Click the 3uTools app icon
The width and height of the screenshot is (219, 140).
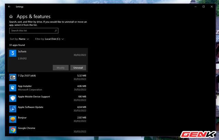pos(13,53)
